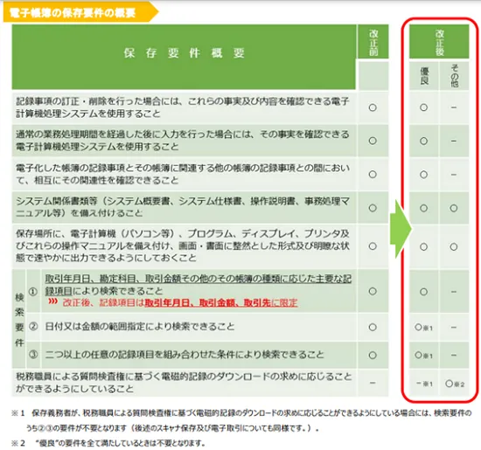Click the 改正後 column header
The width and height of the screenshot is (481, 450).
439,42
